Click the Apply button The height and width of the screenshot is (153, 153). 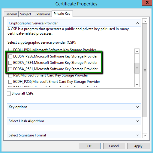point(138,146)
